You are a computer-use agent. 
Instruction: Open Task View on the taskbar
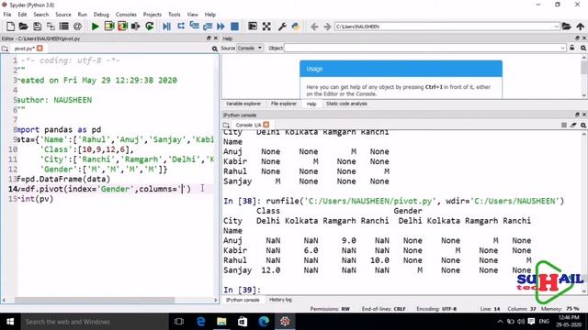click(179, 322)
